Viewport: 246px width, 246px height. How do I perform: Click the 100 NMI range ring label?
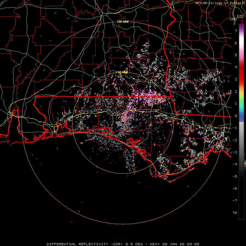click(x=123, y=22)
